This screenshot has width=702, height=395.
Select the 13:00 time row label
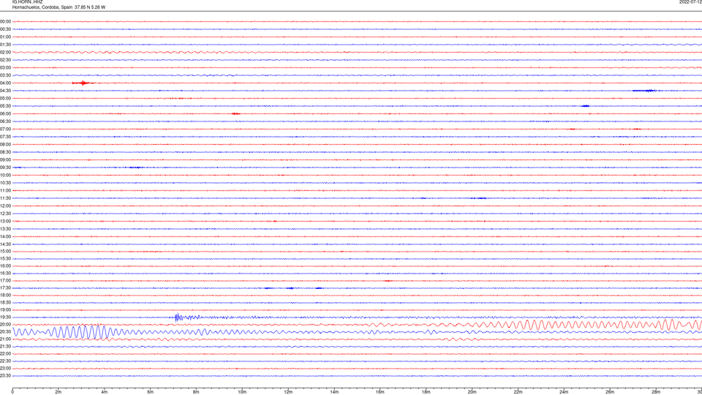tap(5, 221)
